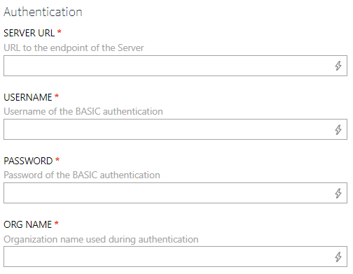Click the Authentication section heading

43,12
